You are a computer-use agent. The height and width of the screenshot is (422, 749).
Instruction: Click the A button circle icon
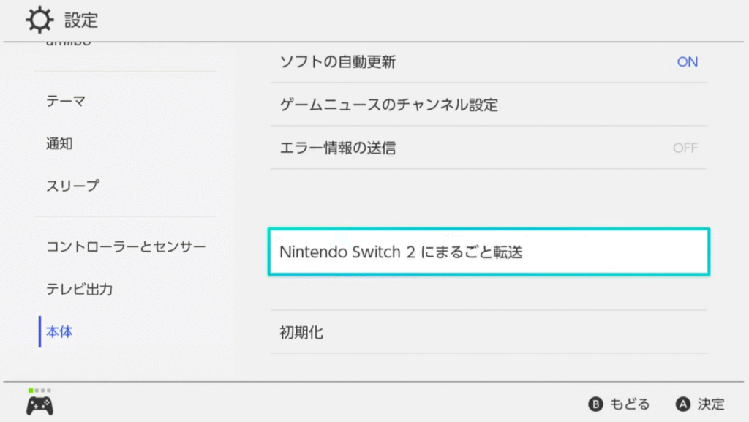(x=683, y=404)
